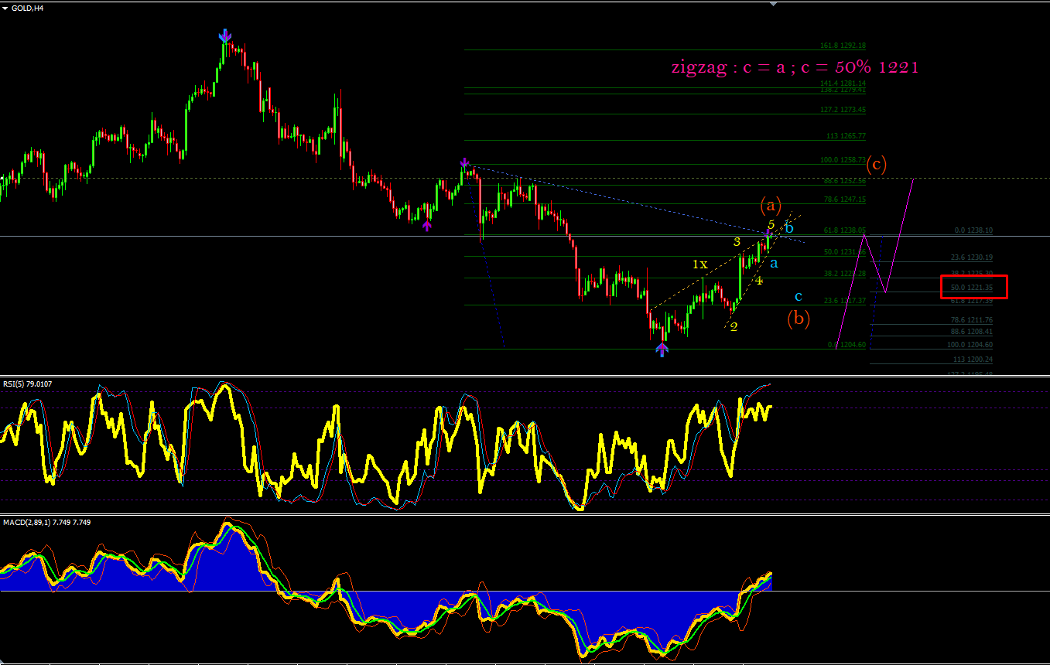Image resolution: width=1050 pixels, height=665 pixels.
Task: Click the 23.6 1217.37 Fibonacci level label
Action: click(845, 301)
